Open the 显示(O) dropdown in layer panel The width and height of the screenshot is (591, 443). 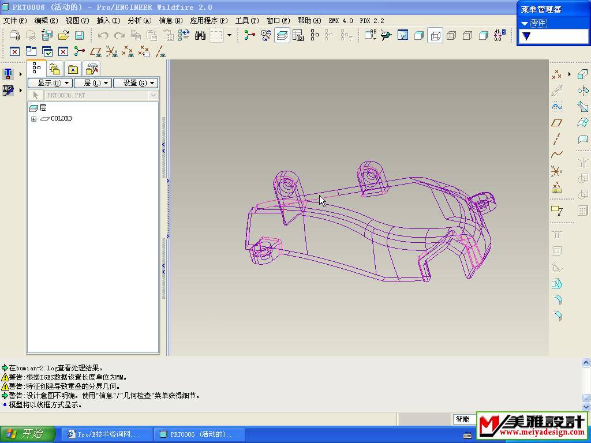tap(50, 83)
